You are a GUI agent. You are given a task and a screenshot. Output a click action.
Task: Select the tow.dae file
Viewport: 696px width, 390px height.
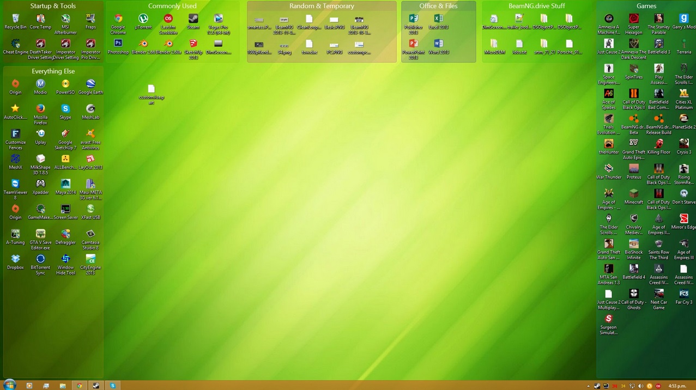tap(309, 47)
